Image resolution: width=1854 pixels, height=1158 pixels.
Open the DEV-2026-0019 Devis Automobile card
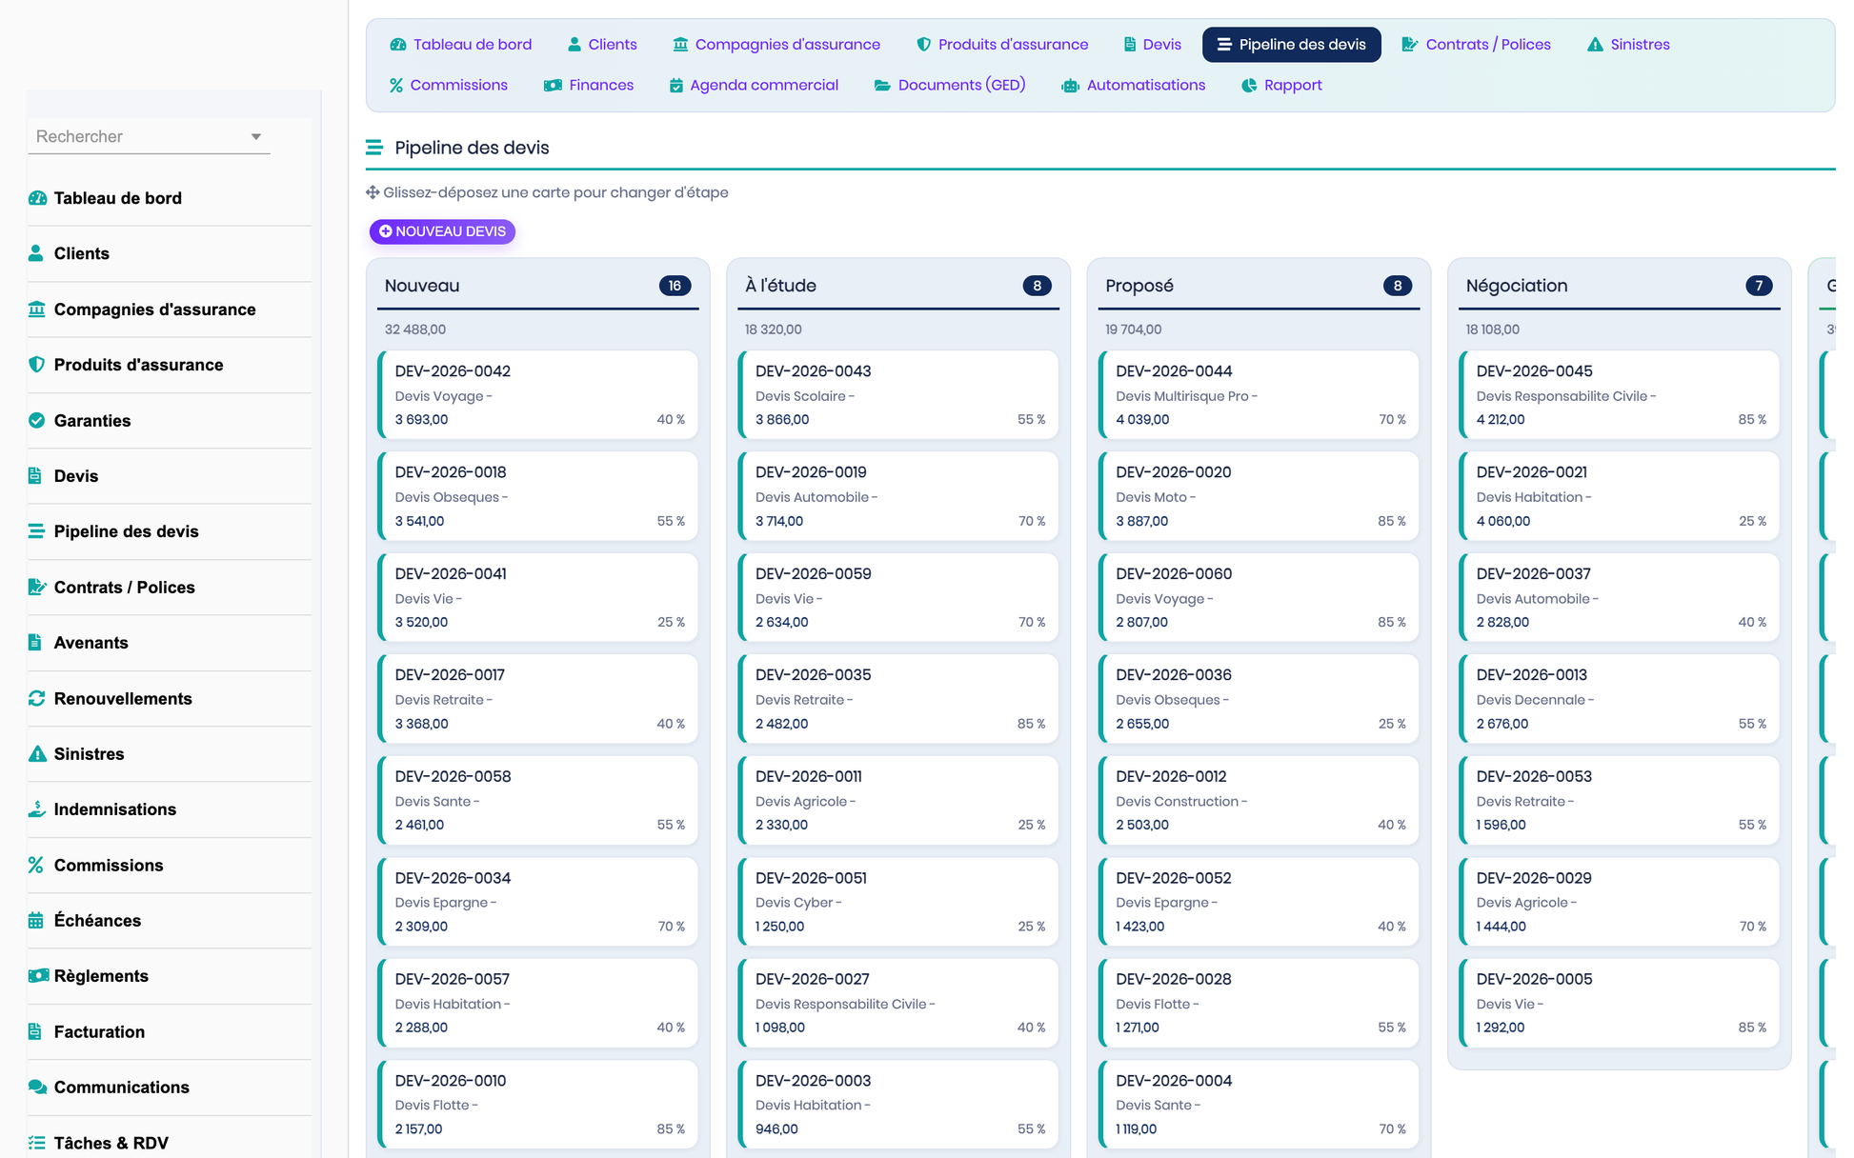pyautogui.click(x=898, y=496)
